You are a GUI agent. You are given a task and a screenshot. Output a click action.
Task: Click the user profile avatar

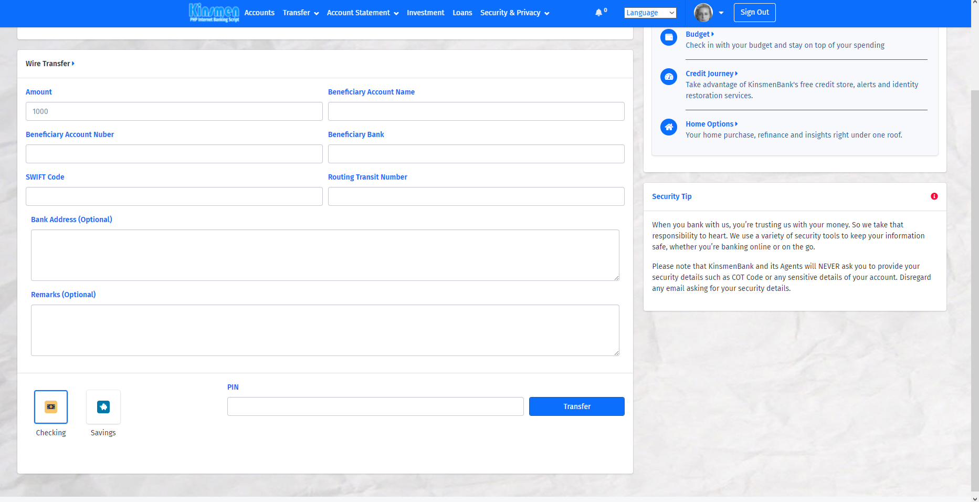(703, 13)
